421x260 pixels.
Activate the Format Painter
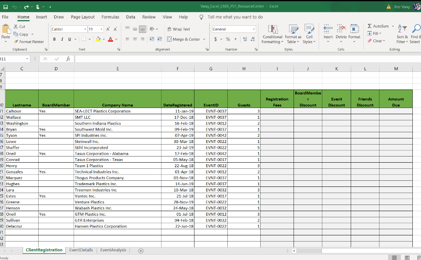click(x=29, y=41)
